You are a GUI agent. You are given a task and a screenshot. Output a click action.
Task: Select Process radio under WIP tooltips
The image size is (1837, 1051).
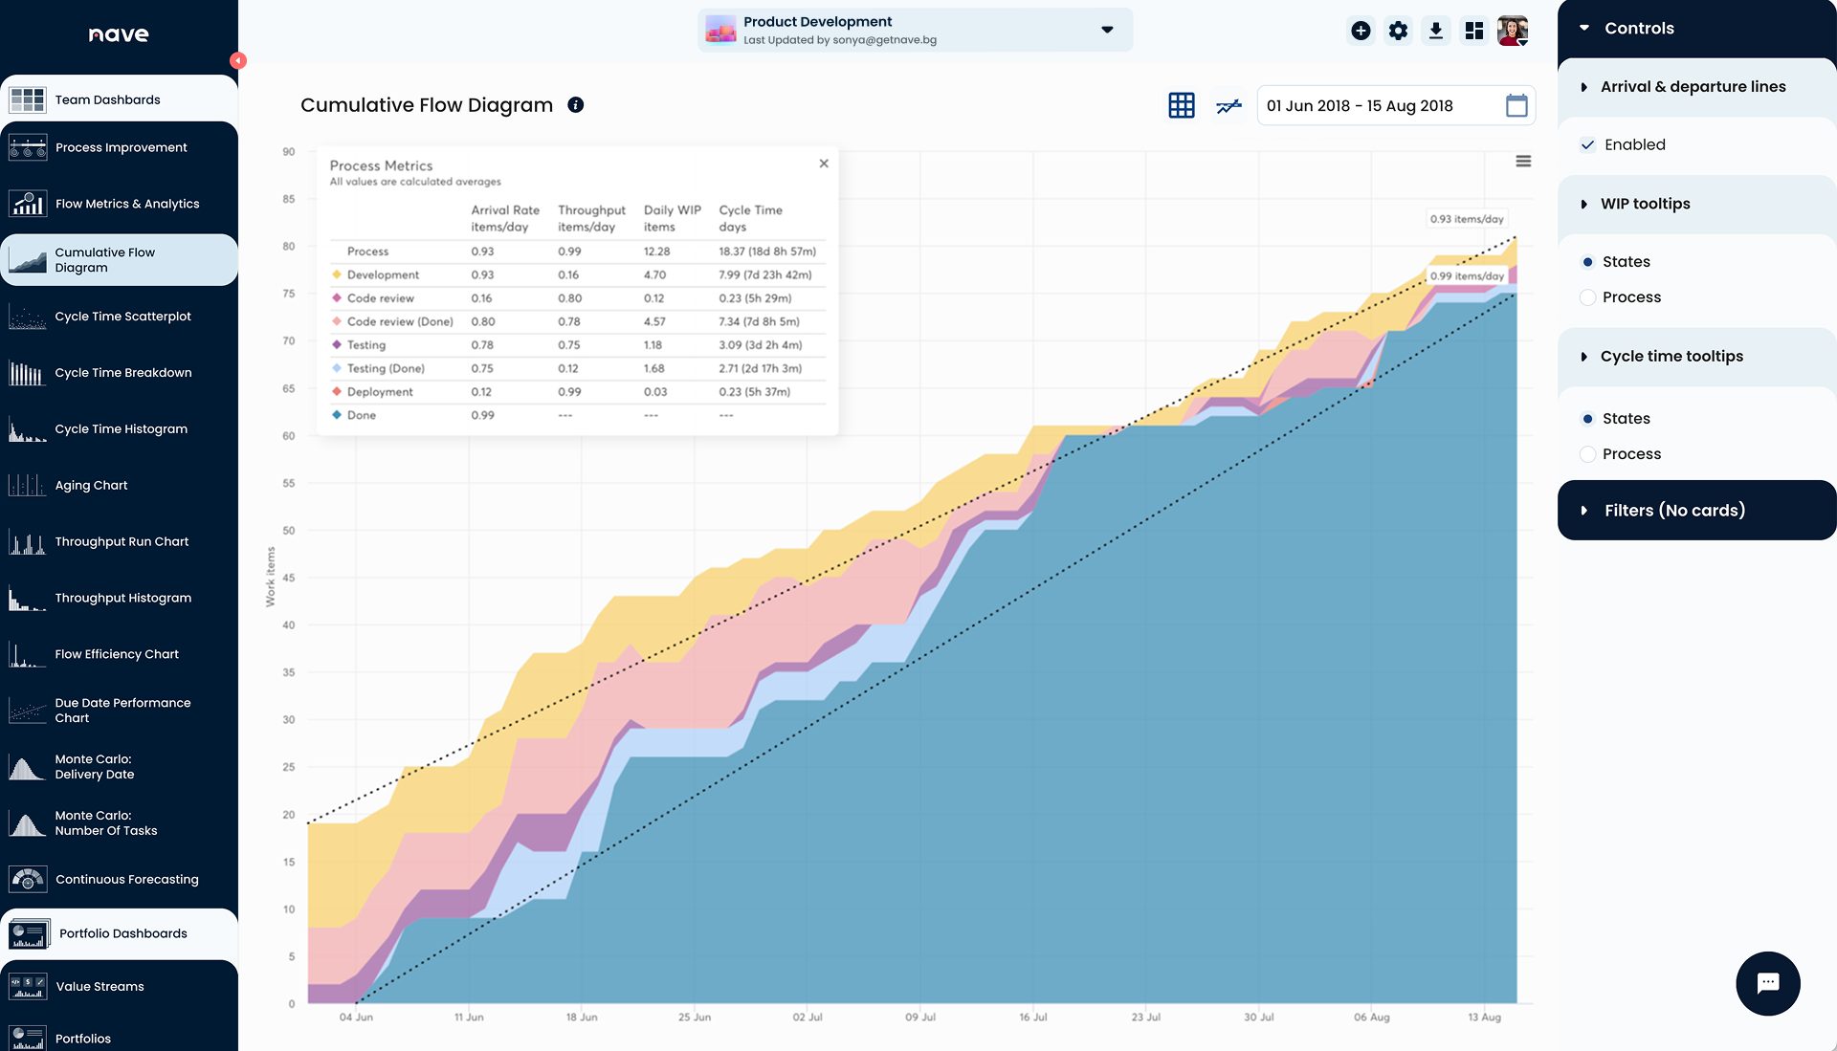(1588, 296)
